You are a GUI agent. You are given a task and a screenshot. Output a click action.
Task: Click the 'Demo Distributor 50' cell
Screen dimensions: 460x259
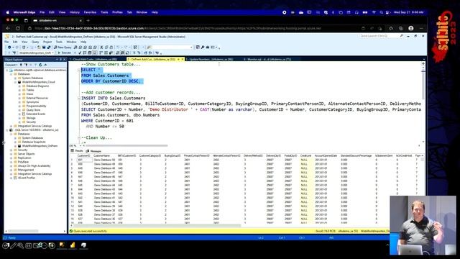(104, 160)
